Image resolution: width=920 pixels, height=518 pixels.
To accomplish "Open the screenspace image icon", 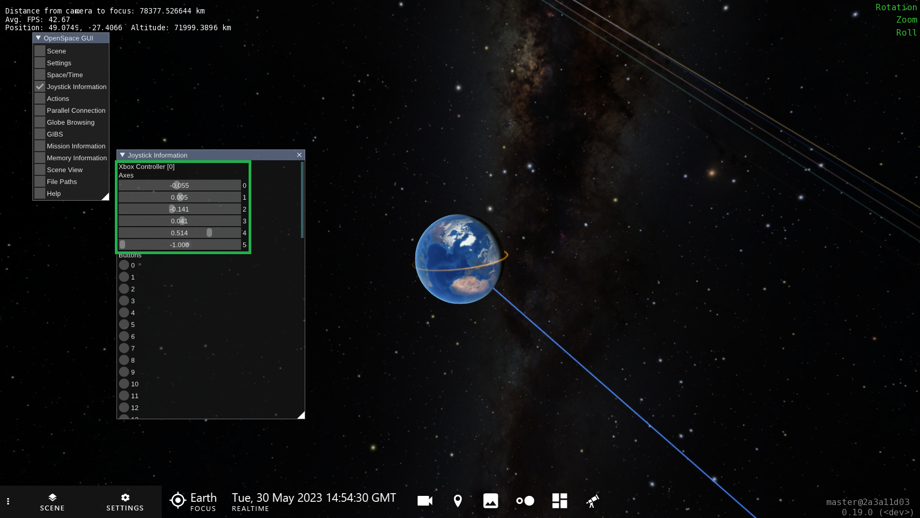I will 491,501.
